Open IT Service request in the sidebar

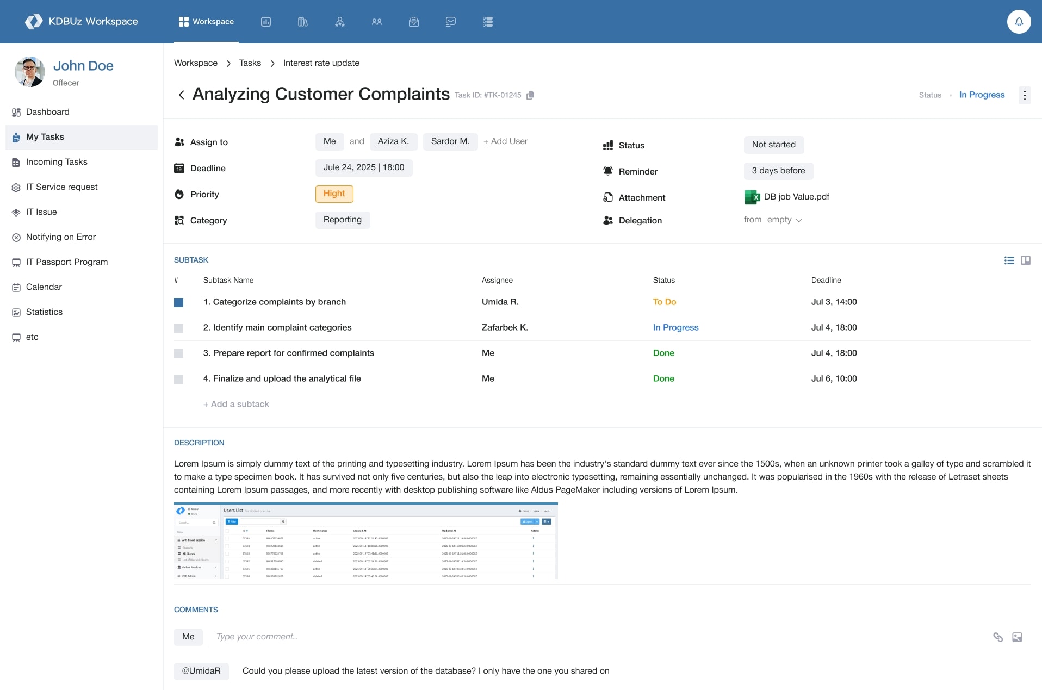pyautogui.click(x=82, y=187)
